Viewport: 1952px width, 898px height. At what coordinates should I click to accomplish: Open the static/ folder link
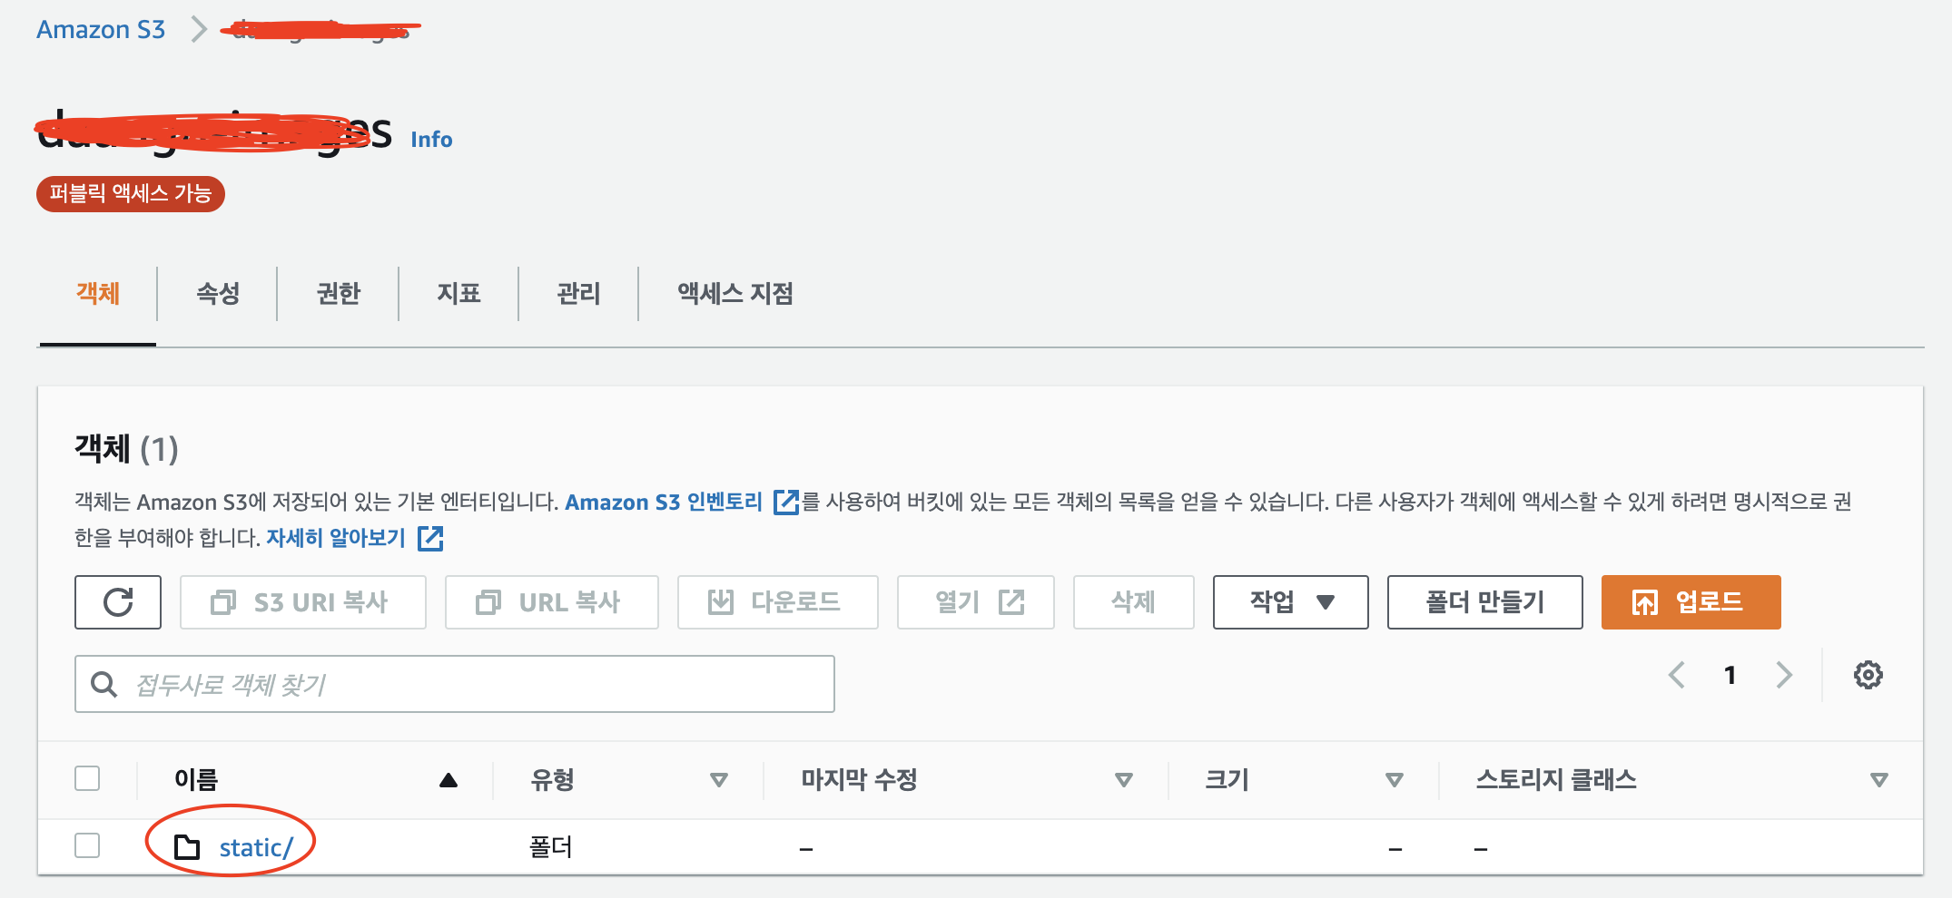pos(256,847)
